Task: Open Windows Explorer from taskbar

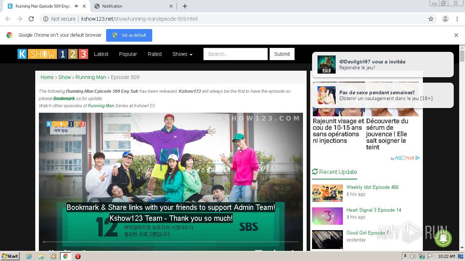Action: click(41, 256)
